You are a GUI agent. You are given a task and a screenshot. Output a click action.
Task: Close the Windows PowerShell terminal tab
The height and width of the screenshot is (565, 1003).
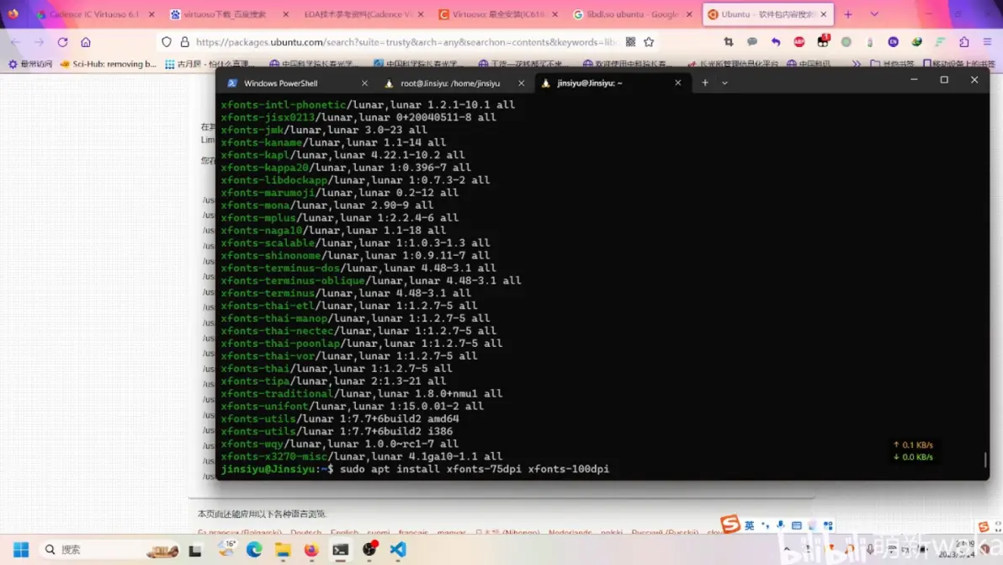click(364, 83)
